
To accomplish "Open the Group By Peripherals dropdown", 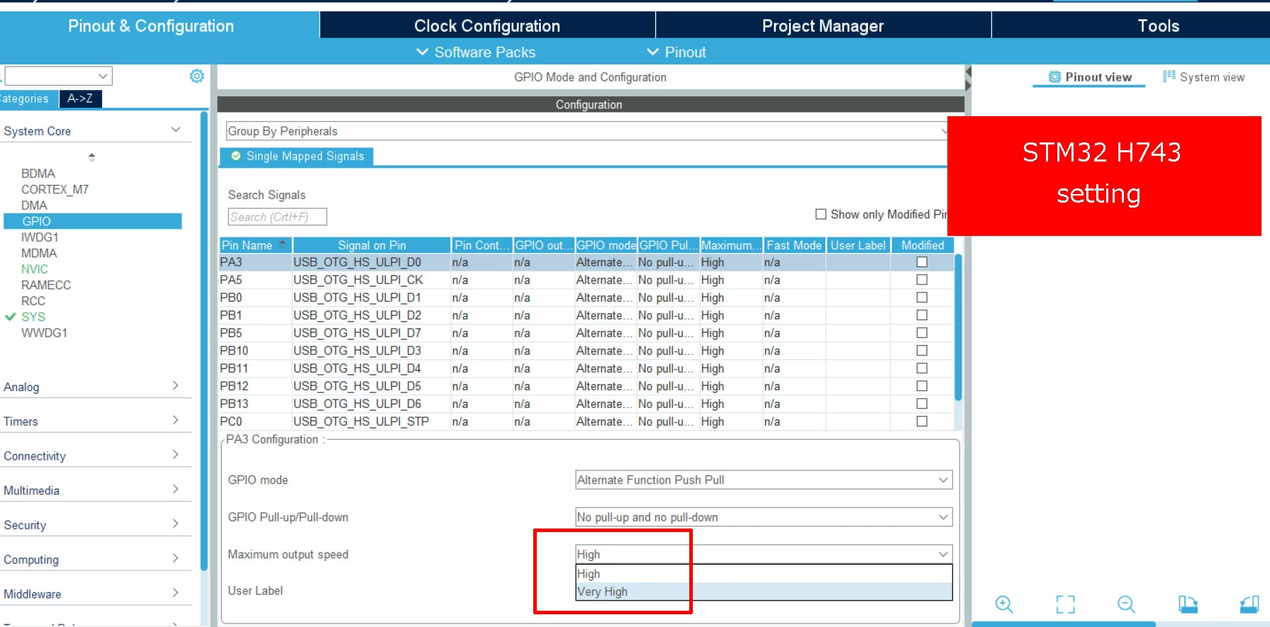I will coord(587,131).
